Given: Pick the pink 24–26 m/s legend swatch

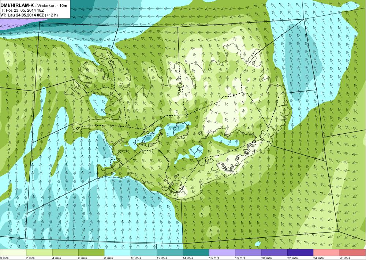Looking at the screenshot, I should coord(327,253).
